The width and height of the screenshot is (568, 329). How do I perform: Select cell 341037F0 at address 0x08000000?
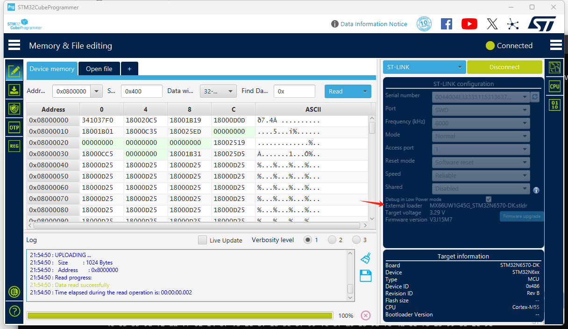(102, 120)
